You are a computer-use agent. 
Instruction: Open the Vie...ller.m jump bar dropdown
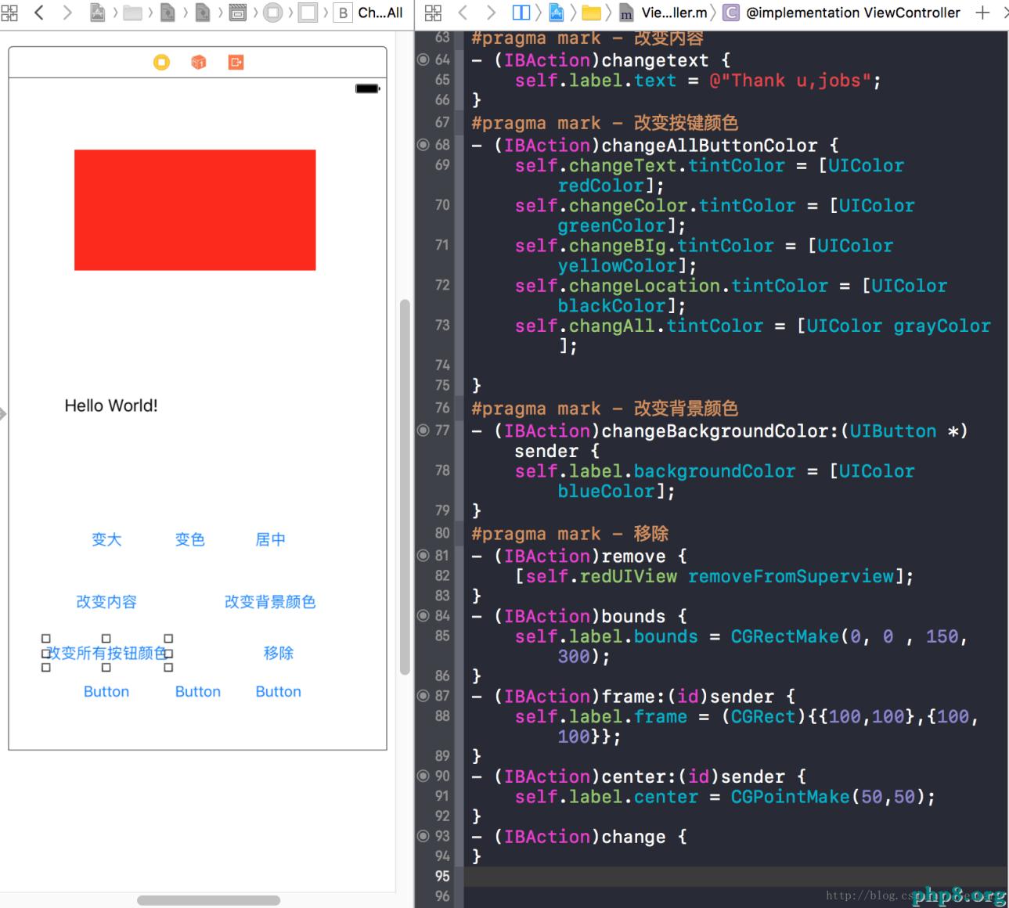(678, 13)
